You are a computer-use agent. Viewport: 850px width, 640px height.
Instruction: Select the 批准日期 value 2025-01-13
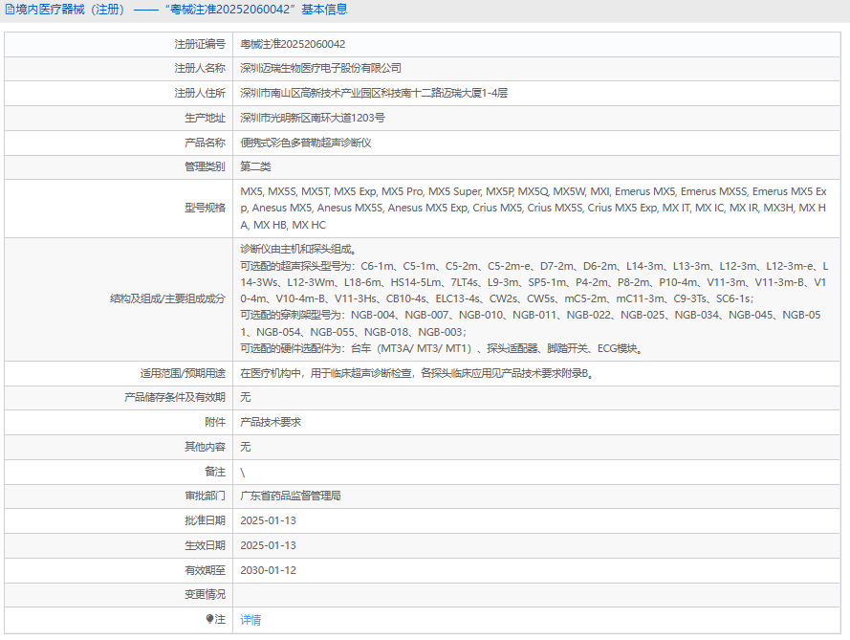tap(269, 520)
